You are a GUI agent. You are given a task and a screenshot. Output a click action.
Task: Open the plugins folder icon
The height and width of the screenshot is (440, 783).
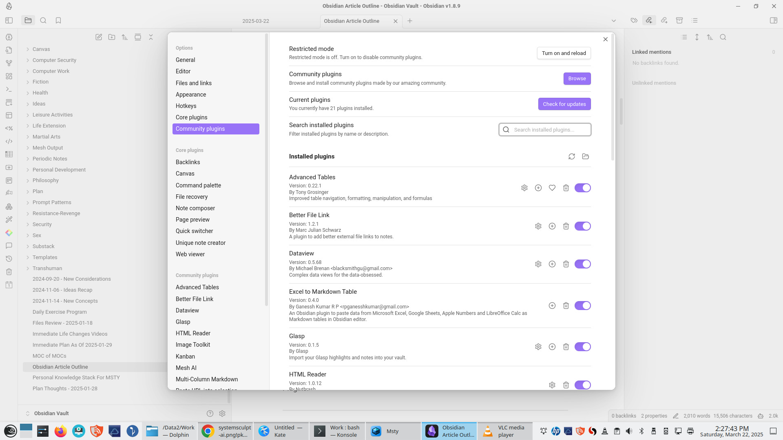(x=586, y=156)
